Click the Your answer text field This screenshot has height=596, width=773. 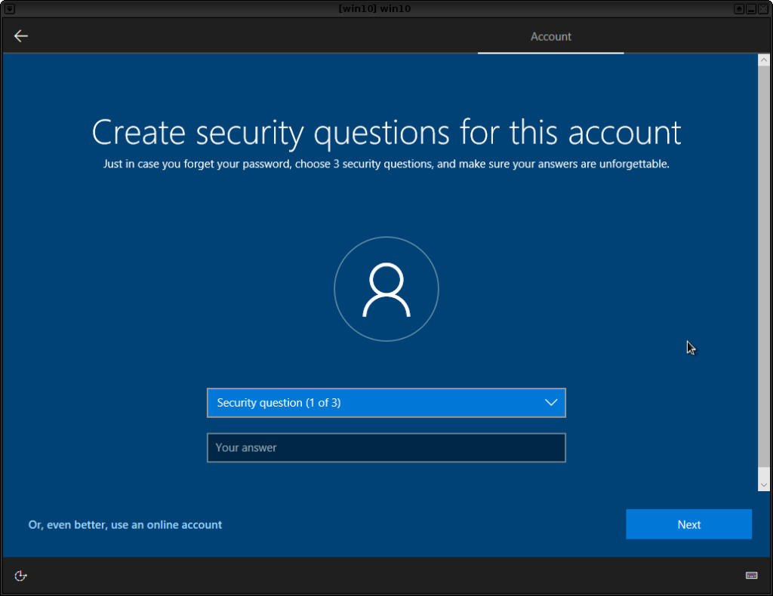click(x=386, y=447)
